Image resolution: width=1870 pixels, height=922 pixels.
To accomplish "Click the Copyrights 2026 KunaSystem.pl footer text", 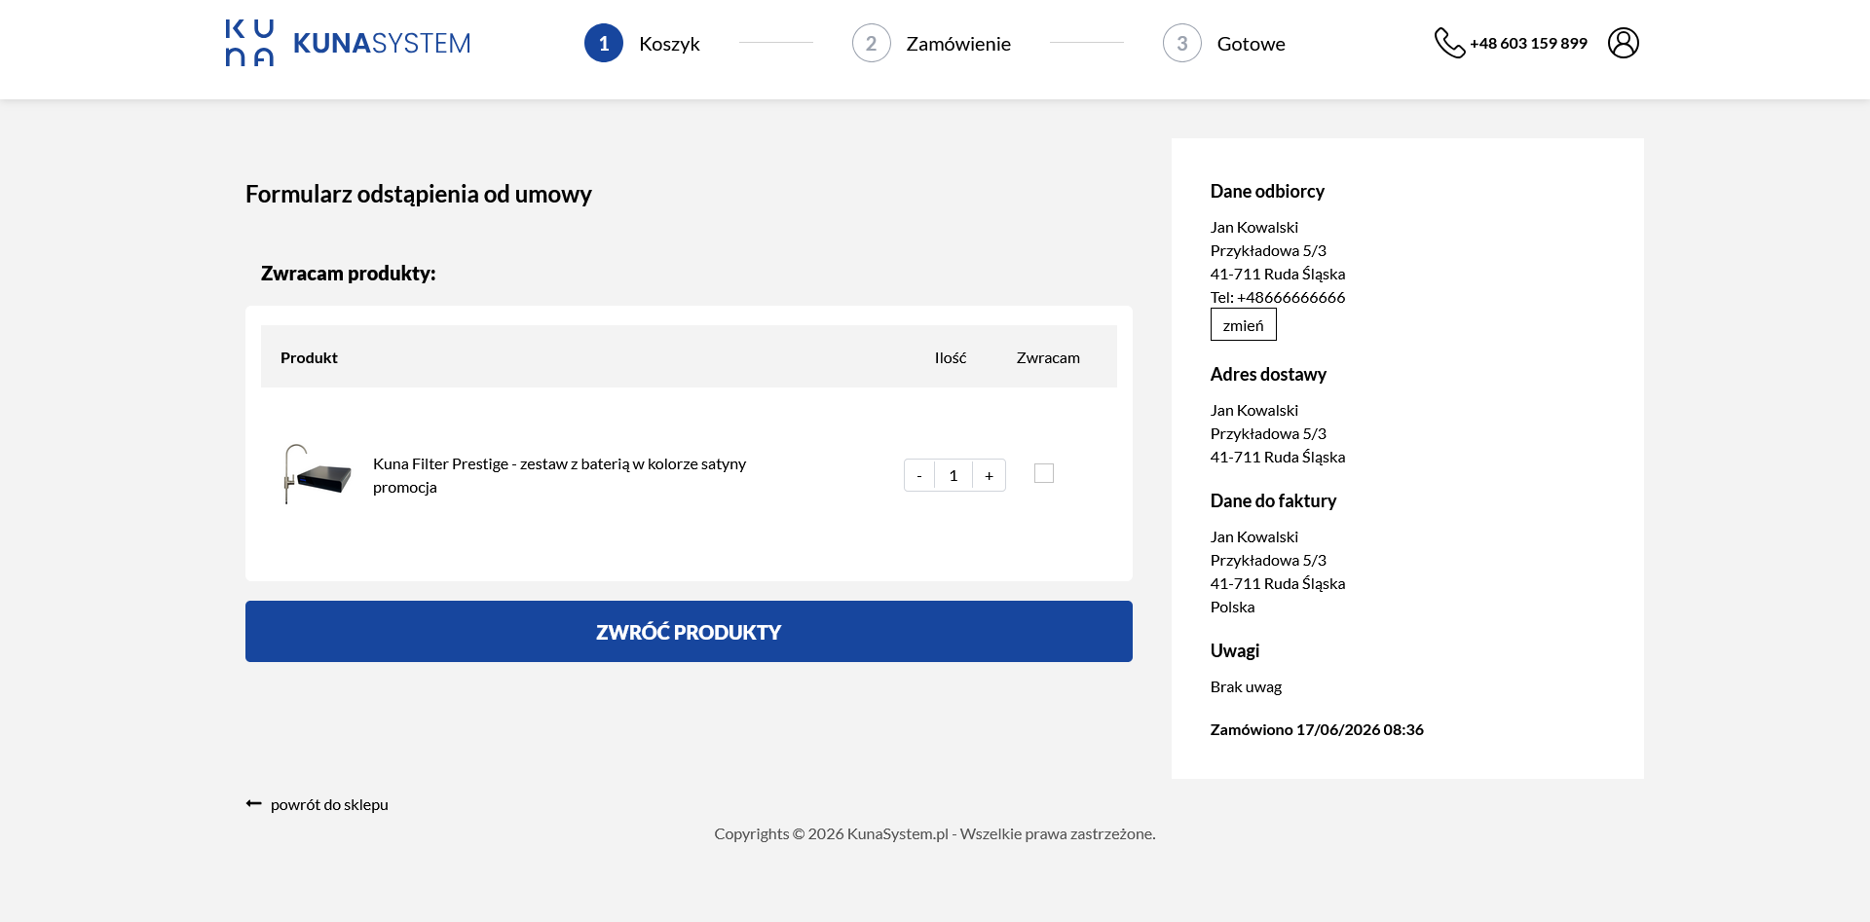I will tap(935, 833).
